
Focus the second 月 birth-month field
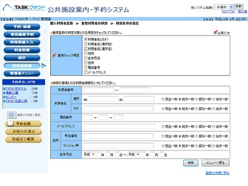[153, 155]
